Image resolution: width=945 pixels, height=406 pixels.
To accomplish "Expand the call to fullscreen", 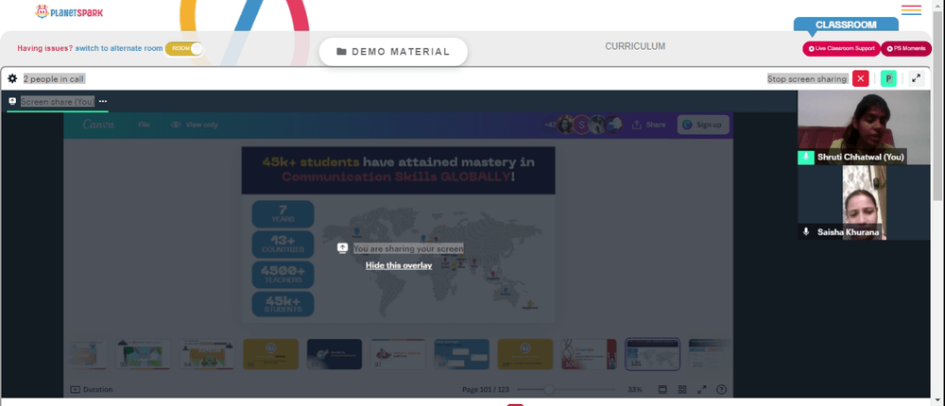I will 916,78.
